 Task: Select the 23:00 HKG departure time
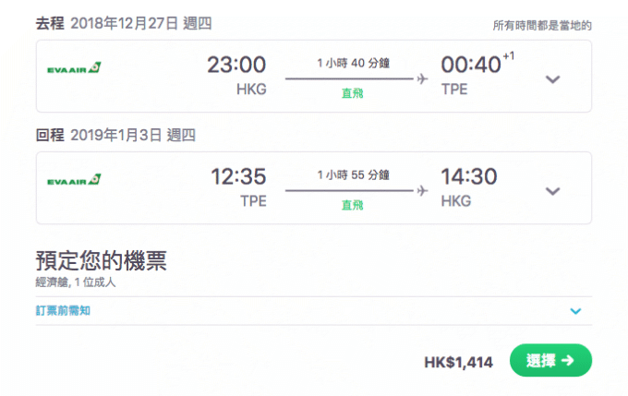236,65
